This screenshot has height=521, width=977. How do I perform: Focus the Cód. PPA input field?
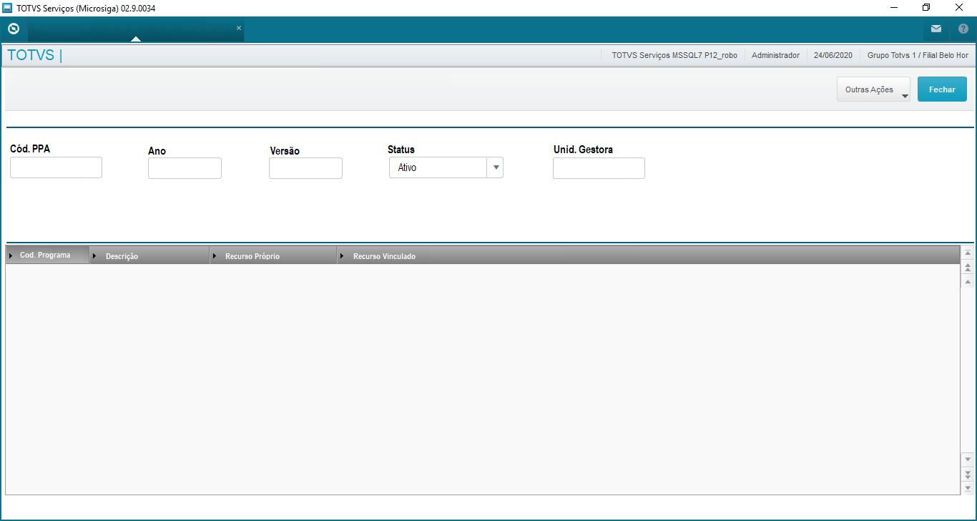pyautogui.click(x=56, y=167)
